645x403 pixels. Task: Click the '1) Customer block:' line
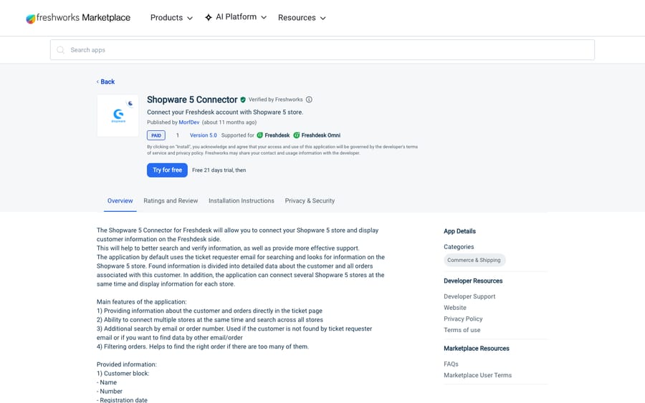[x=123, y=374]
